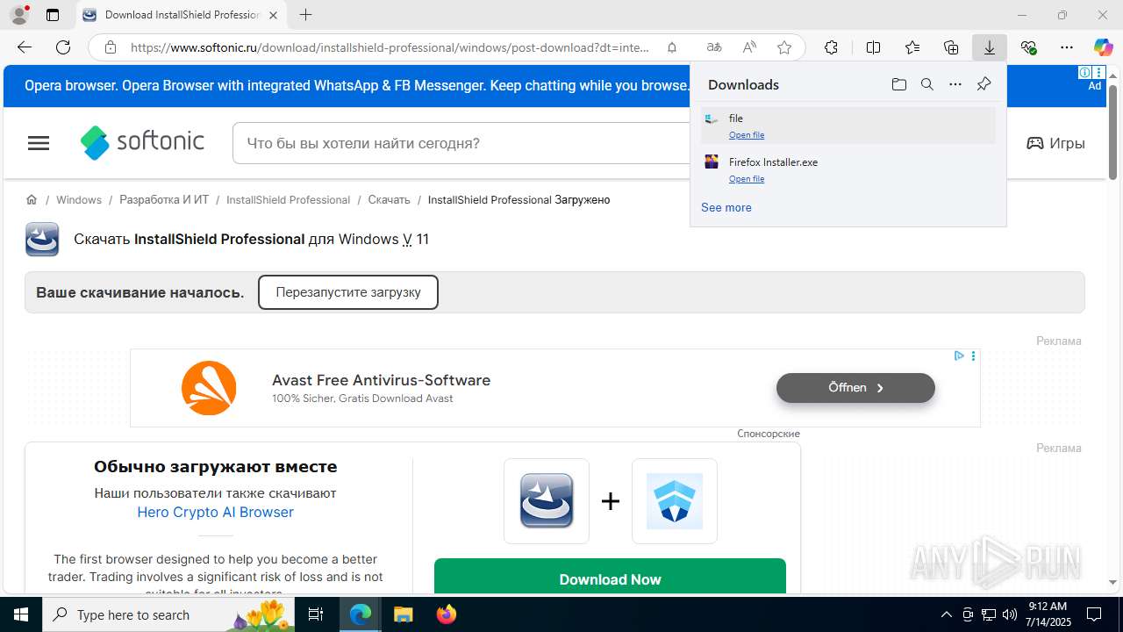
Task: Go to Softonic home breadcrumb icon
Action: (x=32, y=200)
